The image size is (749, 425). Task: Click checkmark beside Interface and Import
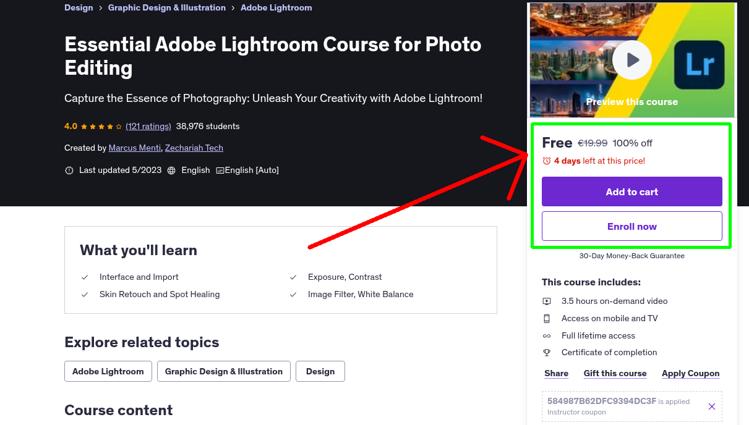click(x=85, y=277)
